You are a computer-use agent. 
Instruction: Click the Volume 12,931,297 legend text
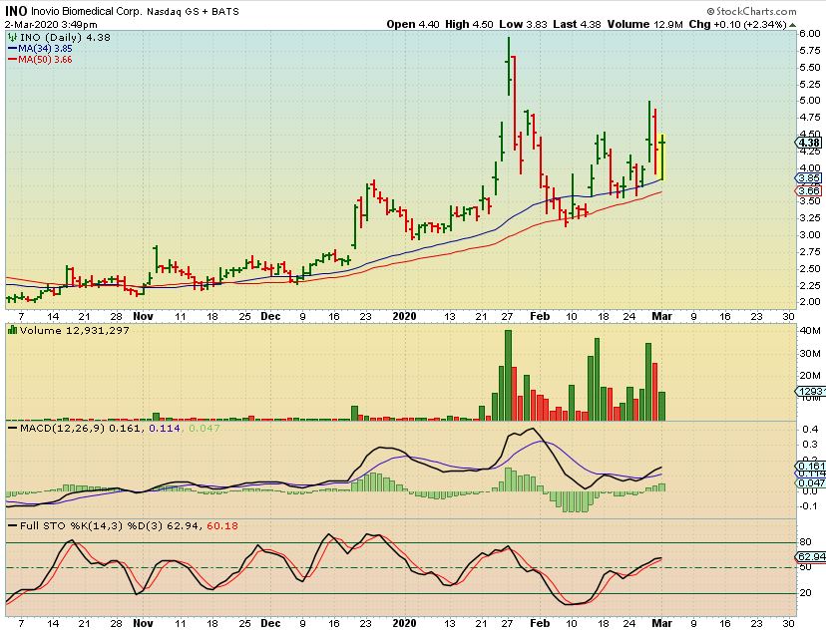(x=74, y=330)
